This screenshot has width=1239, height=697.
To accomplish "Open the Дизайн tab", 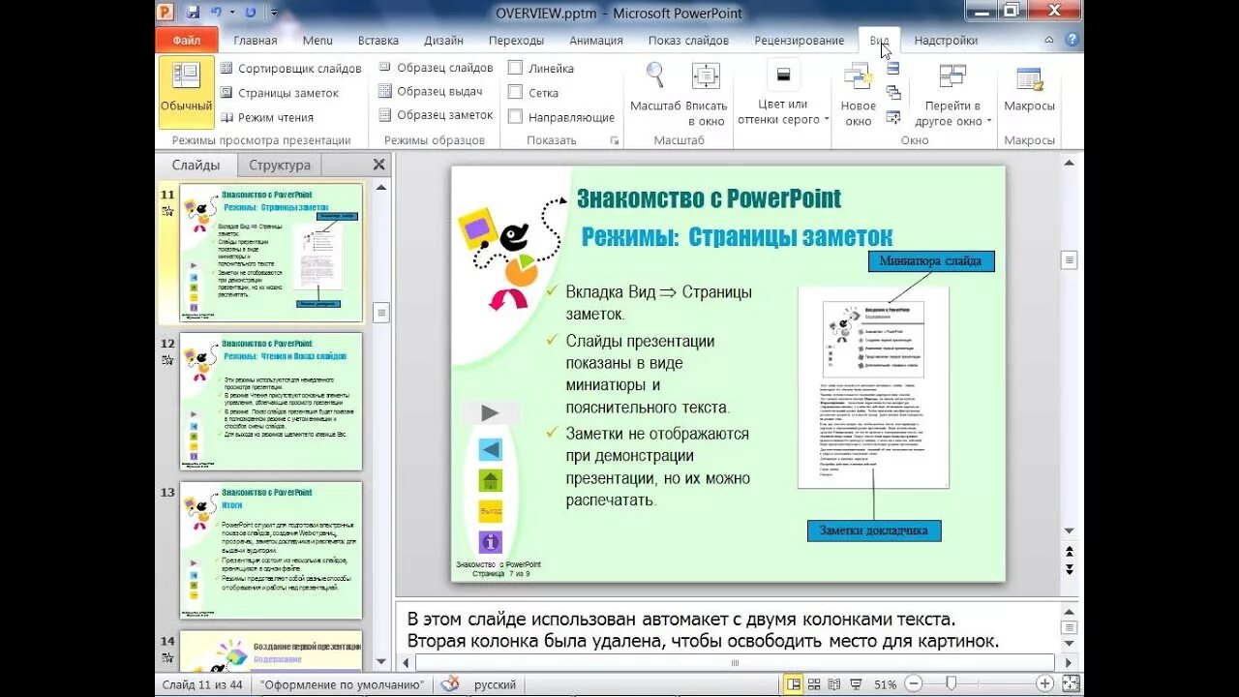I will [443, 41].
